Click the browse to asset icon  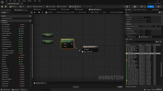pos(6,7)
